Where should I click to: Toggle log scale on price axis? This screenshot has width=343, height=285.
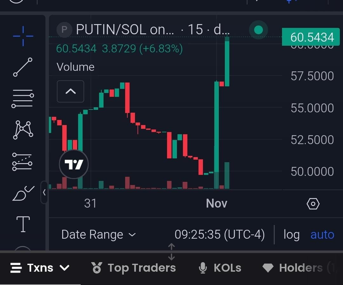tap(291, 235)
